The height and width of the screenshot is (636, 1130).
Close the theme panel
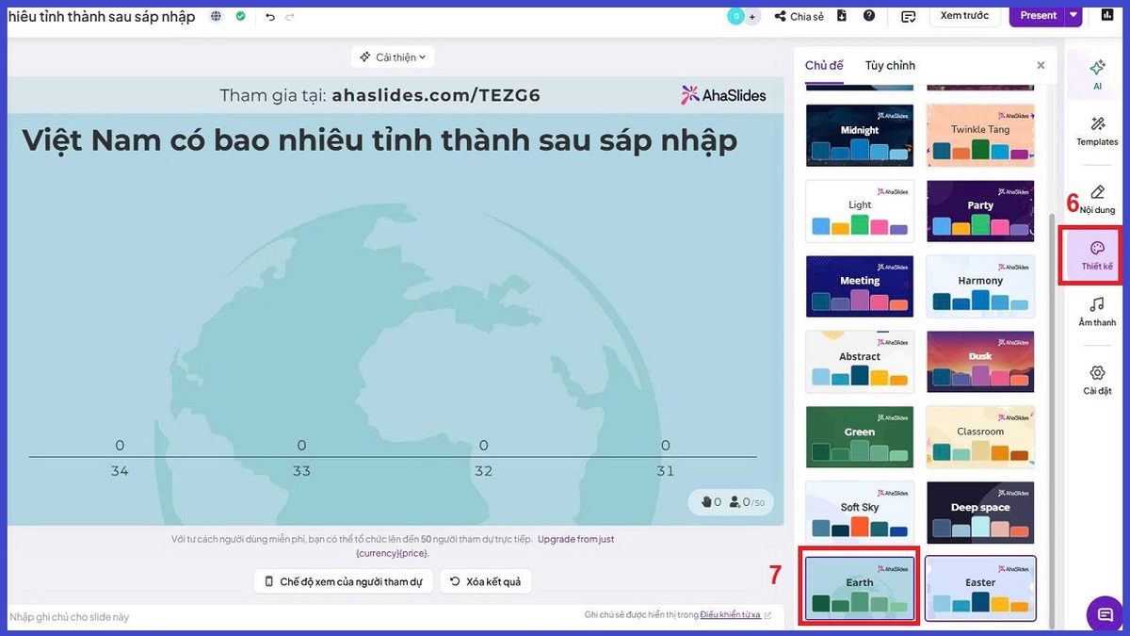pos(1041,66)
